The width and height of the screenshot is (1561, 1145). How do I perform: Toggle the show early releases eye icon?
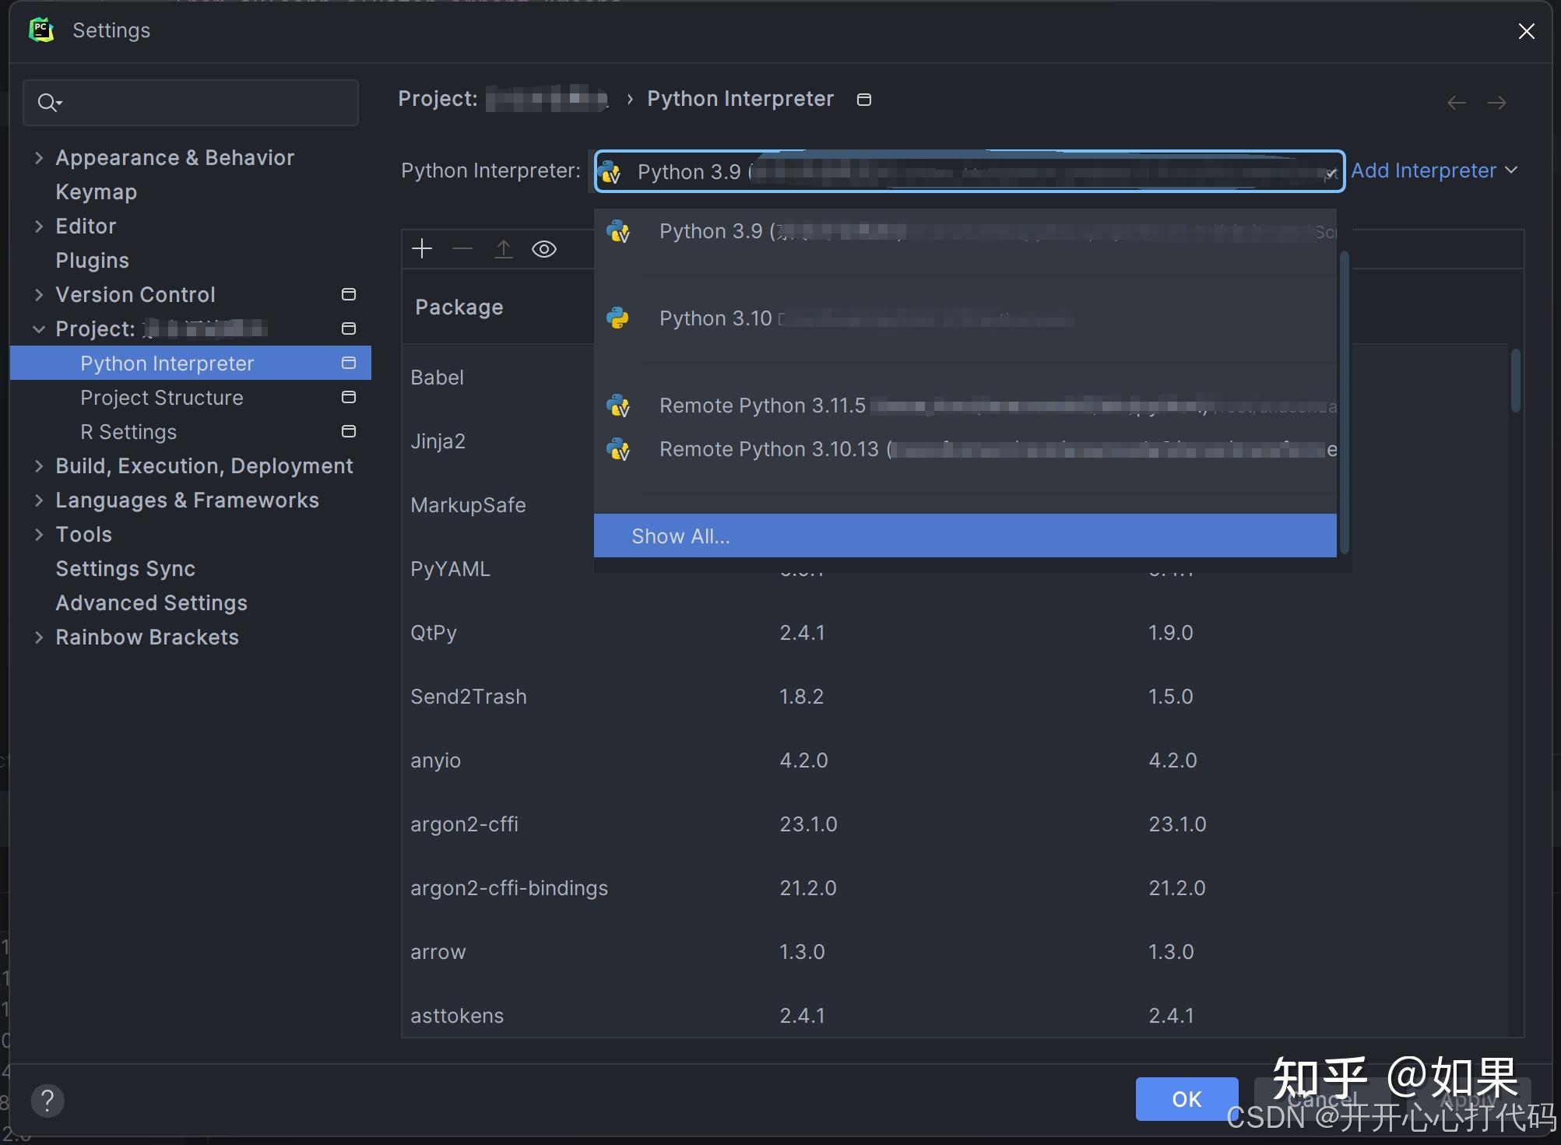pyautogui.click(x=544, y=249)
